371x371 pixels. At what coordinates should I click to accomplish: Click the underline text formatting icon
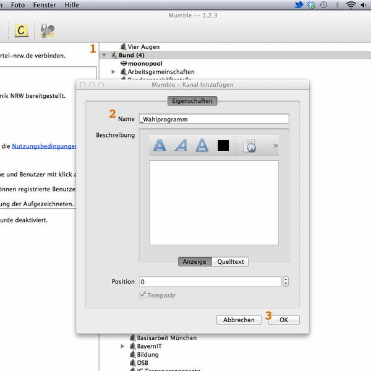(202, 146)
